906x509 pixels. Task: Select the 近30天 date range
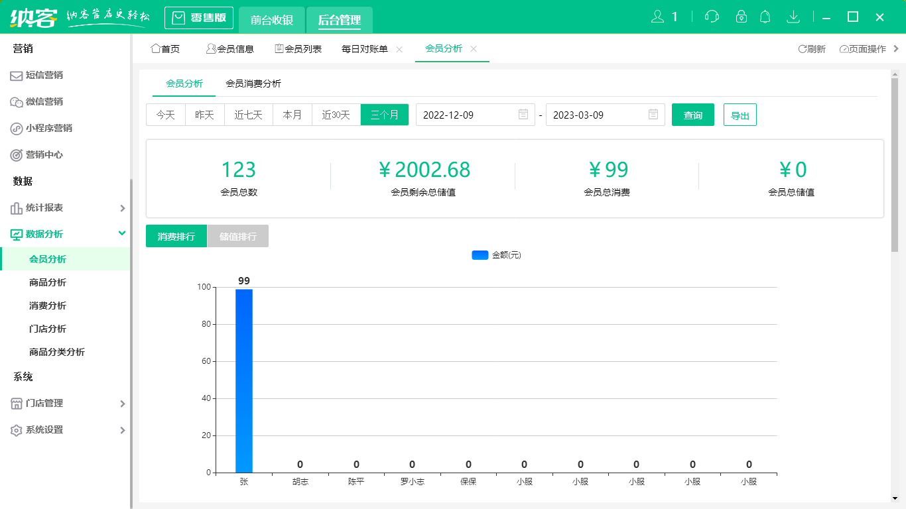tap(336, 115)
